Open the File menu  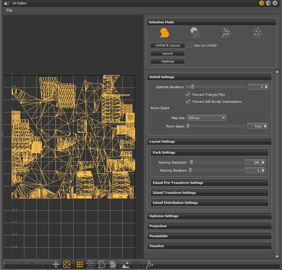coord(9,10)
